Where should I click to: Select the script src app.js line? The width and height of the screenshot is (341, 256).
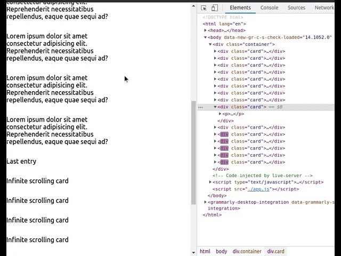[x=256, y=189]
